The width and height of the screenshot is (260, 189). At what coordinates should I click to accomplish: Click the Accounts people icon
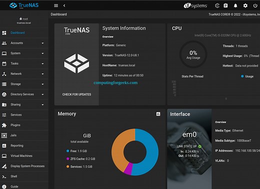(4, 43)
